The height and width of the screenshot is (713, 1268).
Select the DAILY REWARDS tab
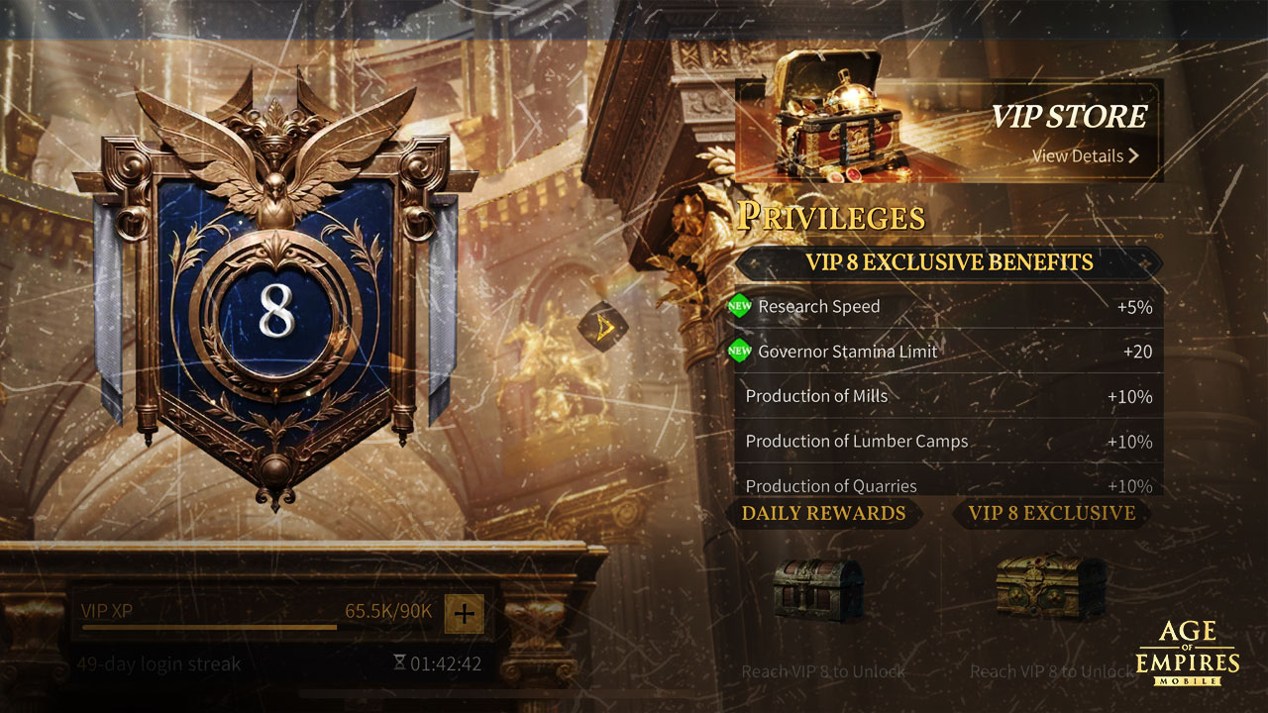click(x=823, y=513)
